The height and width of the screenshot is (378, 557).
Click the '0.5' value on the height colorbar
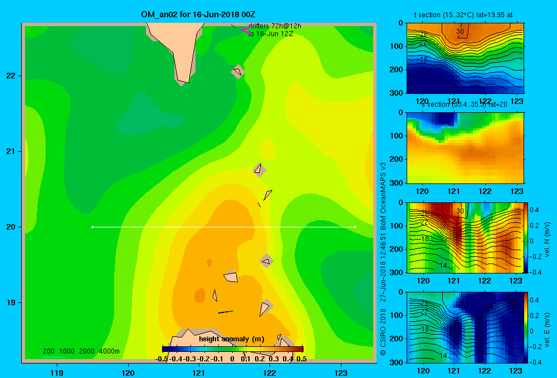(x=301, y=359)
